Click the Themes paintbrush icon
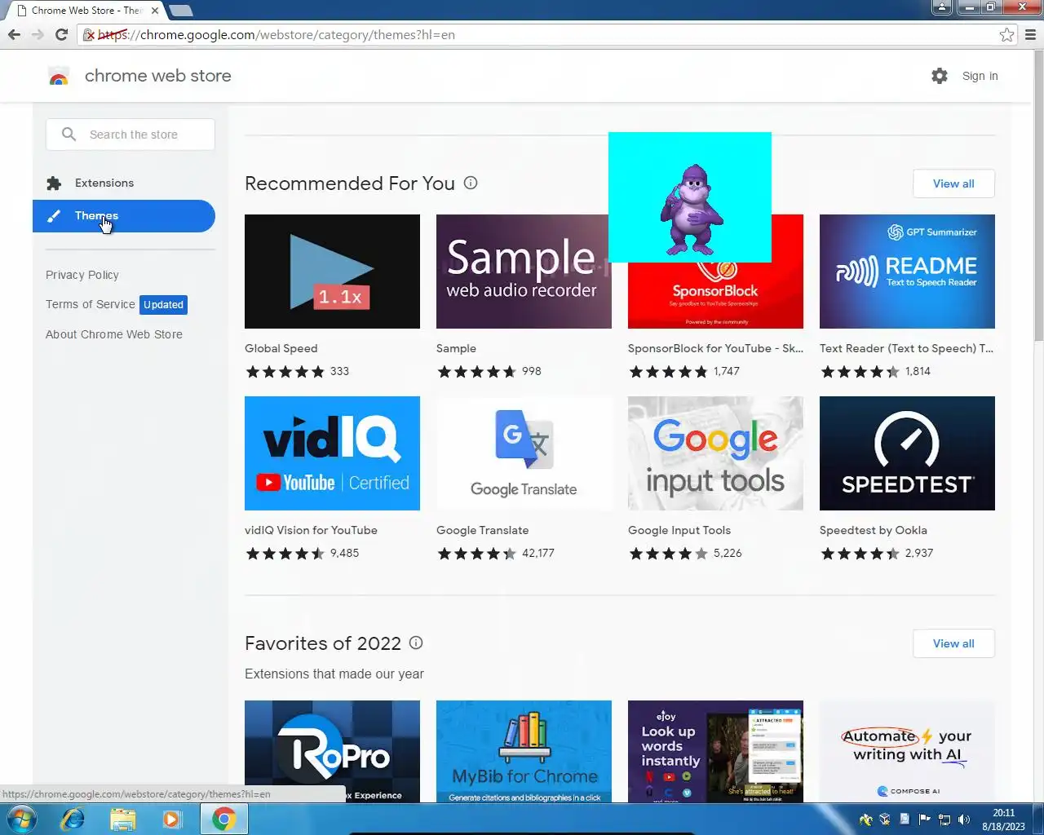This screenshot has width=1044, height=835. tap(54, 215)
